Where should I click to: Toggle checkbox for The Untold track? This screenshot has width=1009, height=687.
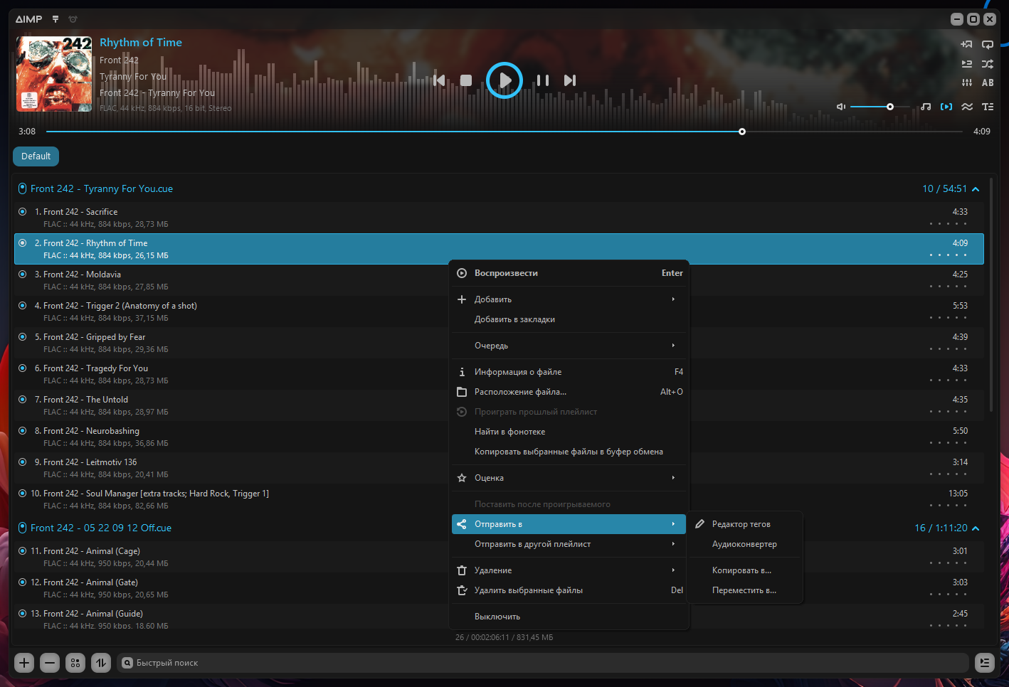22,400
